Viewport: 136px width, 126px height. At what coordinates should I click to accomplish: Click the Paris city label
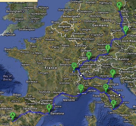click(55, 47)
